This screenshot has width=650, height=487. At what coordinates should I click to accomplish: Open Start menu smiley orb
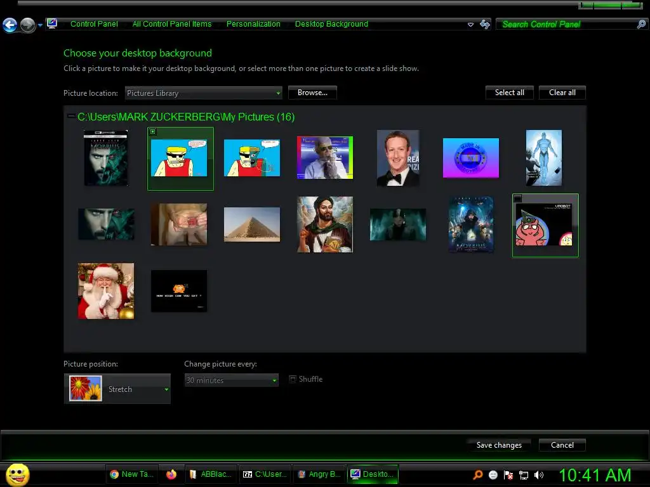[x=18, y=474]
